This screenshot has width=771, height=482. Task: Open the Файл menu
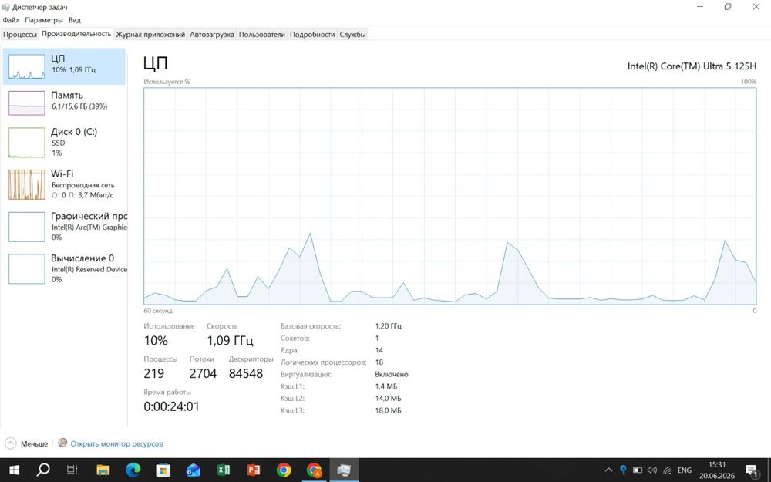point(11,20)
